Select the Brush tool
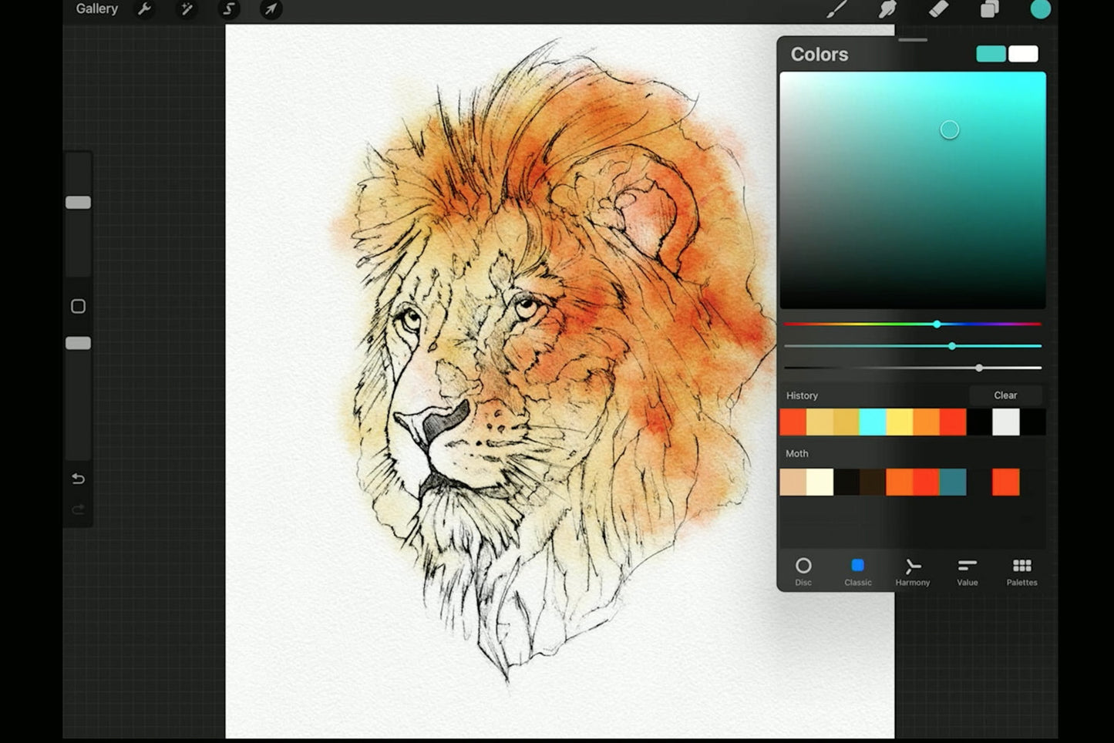This screenshot has width=1114, height=743. click(836, 9)
